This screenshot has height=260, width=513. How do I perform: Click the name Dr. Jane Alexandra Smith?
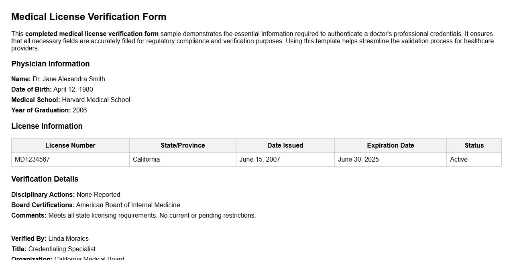69,79
